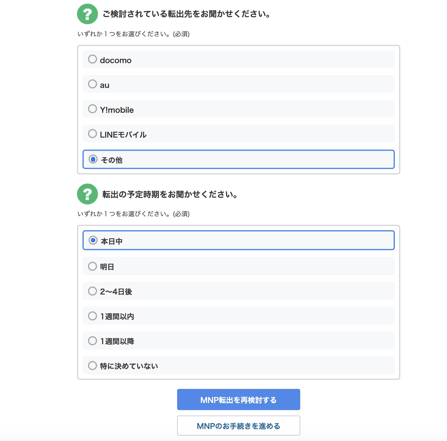Viewport: 447px width, 441px height.
Task: Click the 特に決めていない label text
Action: (x=129, y=366)
